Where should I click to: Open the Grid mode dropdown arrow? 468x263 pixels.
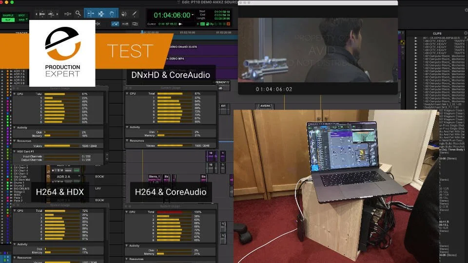[27, 19]
